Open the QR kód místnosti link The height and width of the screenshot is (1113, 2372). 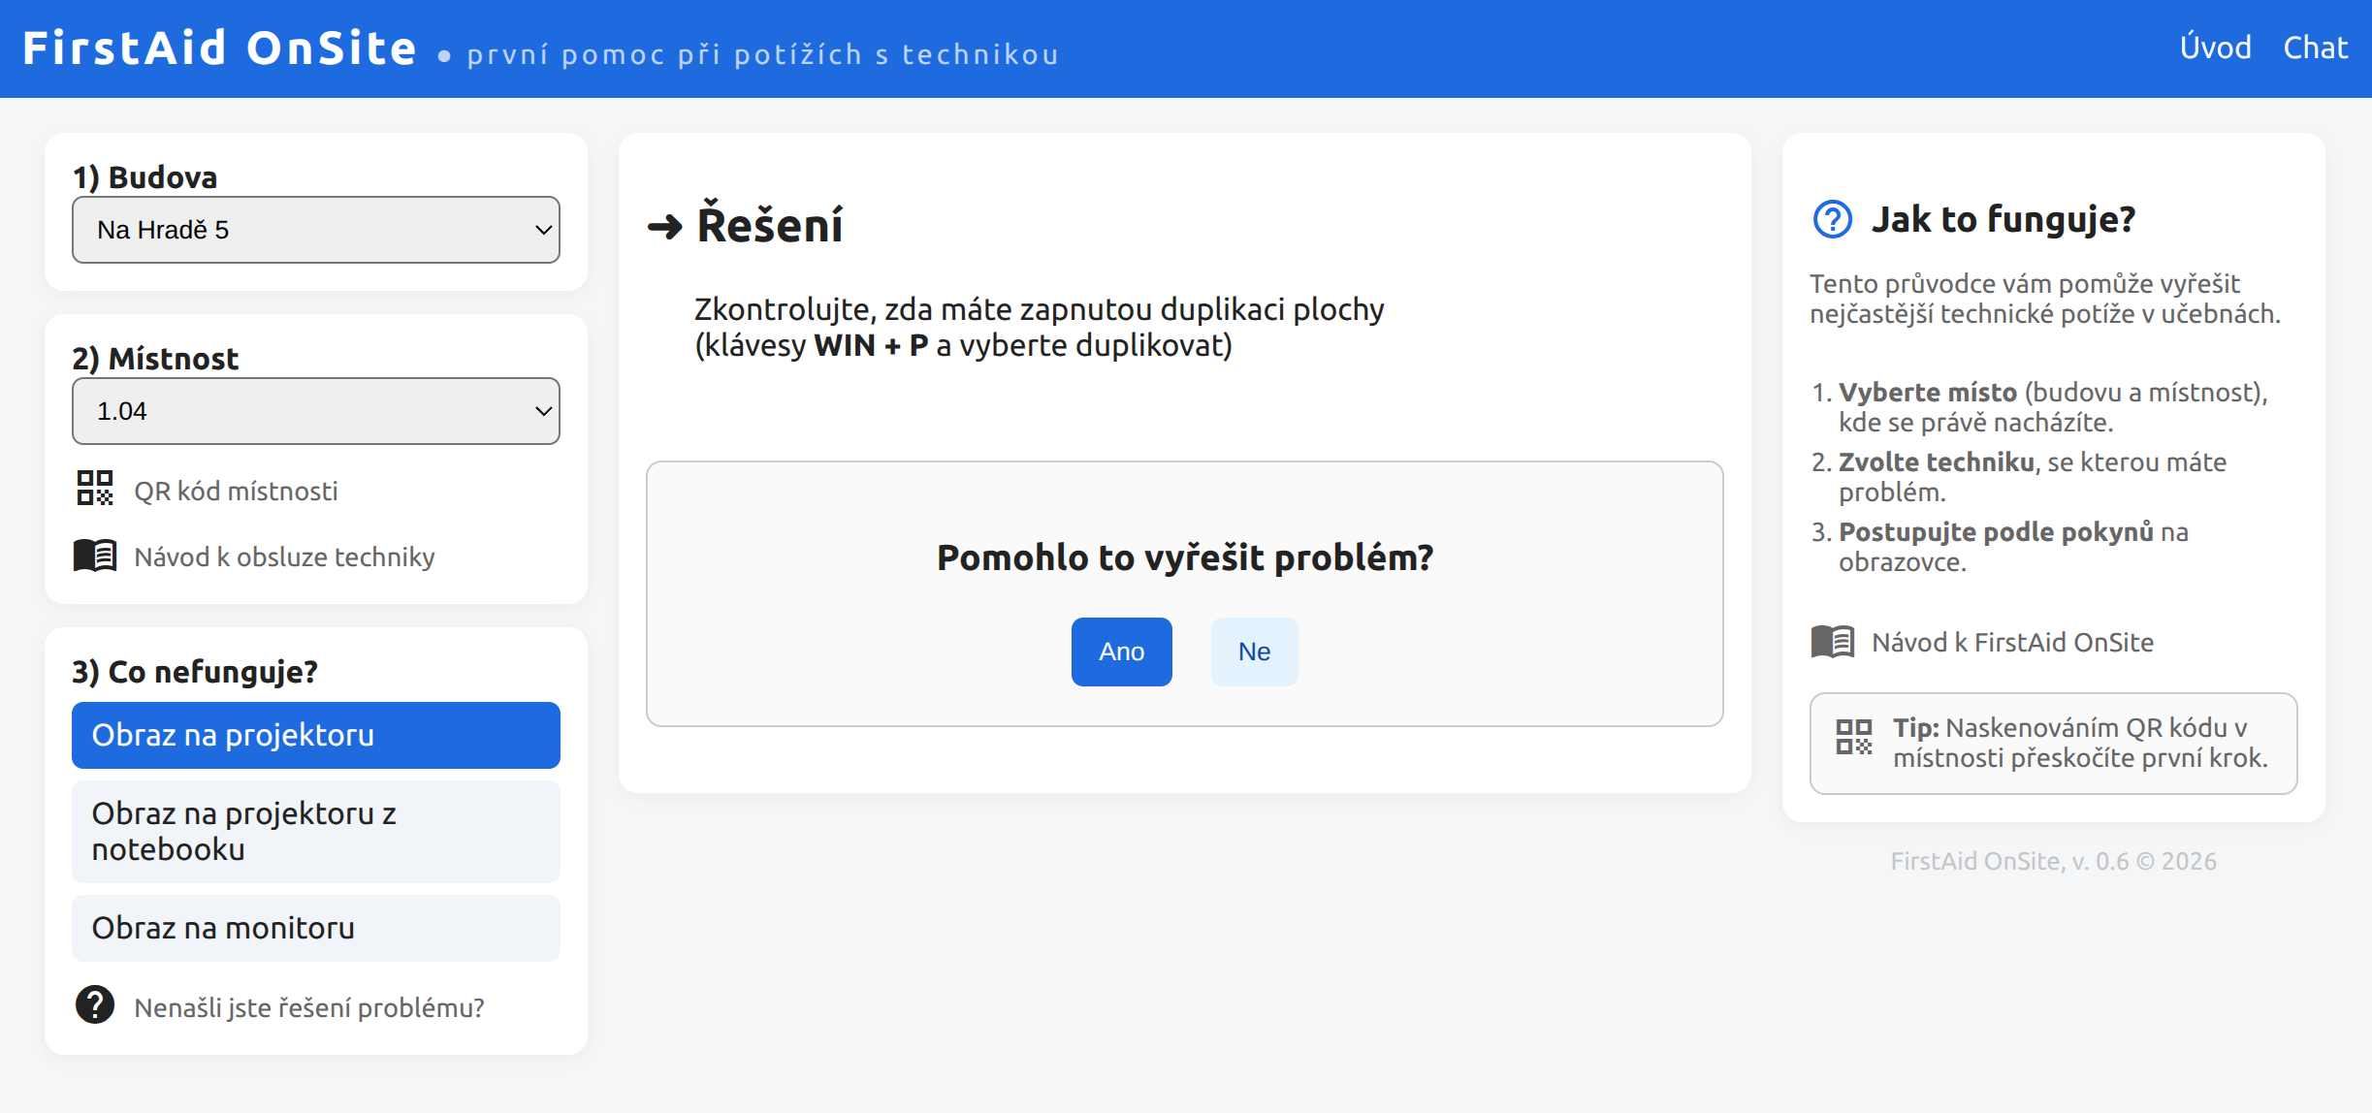236,492
